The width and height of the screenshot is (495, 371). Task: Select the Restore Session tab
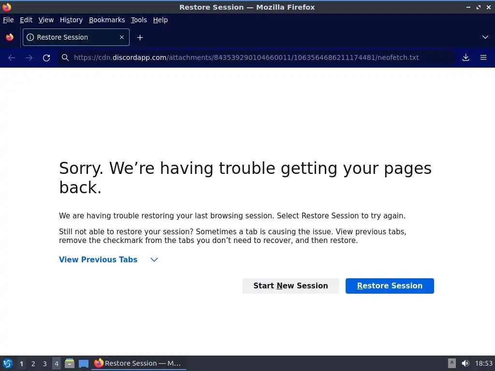click(x=76, y=37)
